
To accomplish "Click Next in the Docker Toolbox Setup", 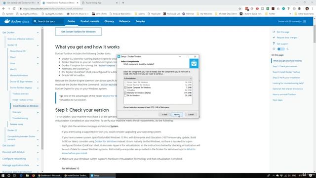I will [x=177, y=115].
